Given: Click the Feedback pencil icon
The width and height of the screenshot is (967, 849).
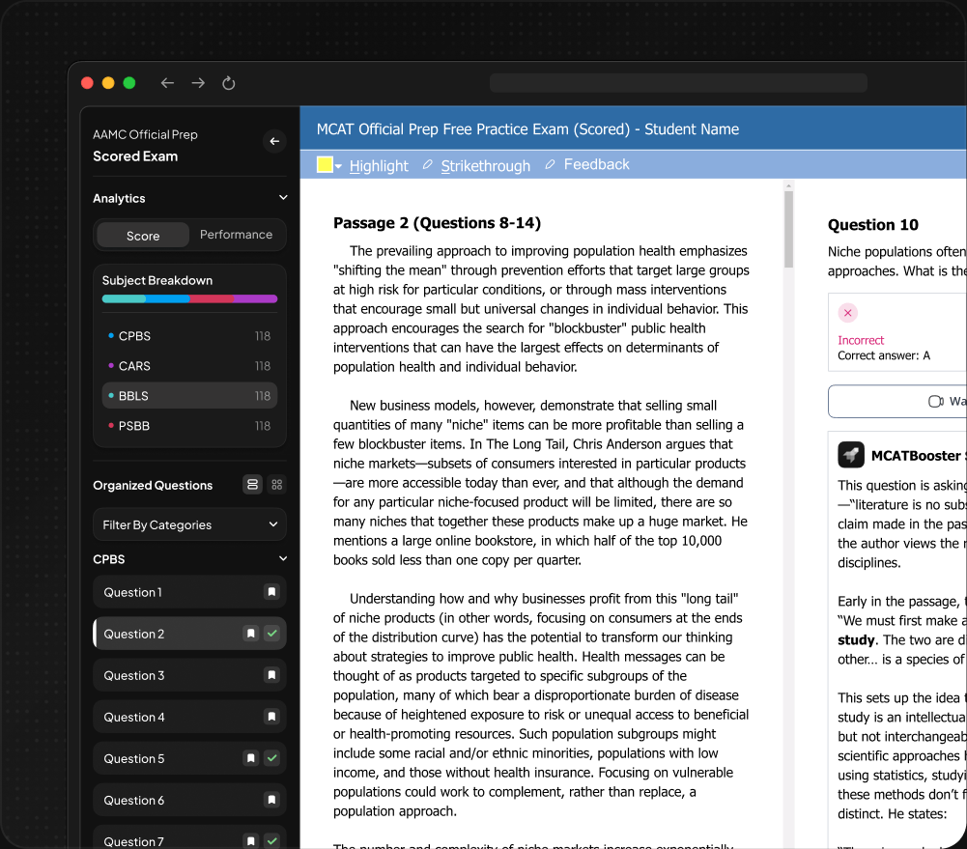Looking at the screenshot, I should pos(550,164).
